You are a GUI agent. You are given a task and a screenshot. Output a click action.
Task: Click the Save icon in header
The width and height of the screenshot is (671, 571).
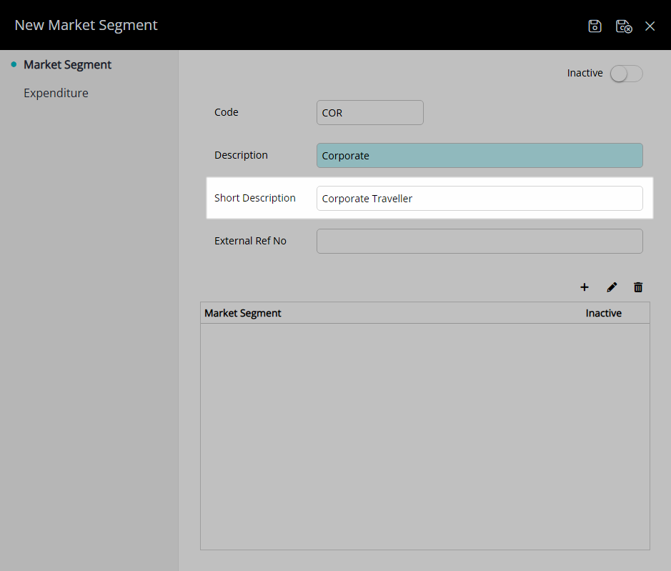click(x=595, y=26)
